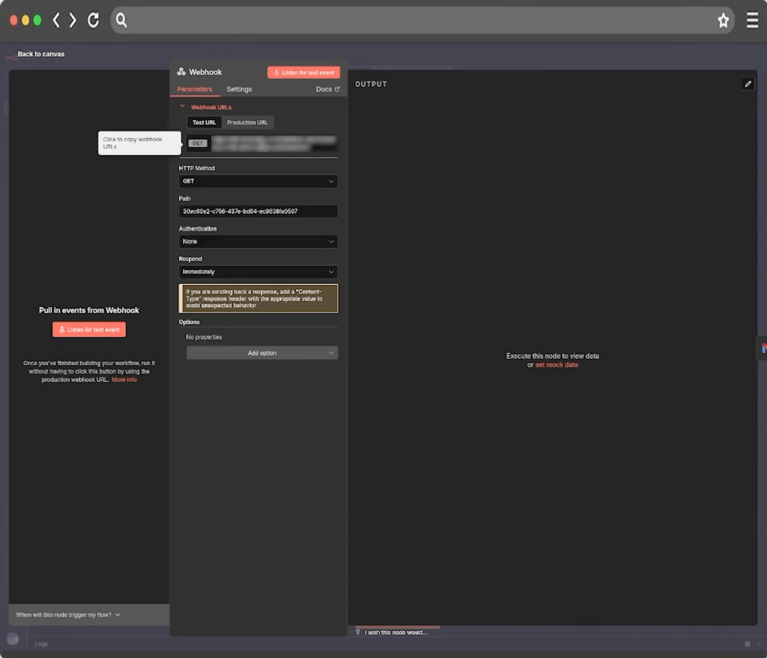The height and width of the screenshot is (658, 767).
Task: Go back to canvas
Action: point(41,54)
